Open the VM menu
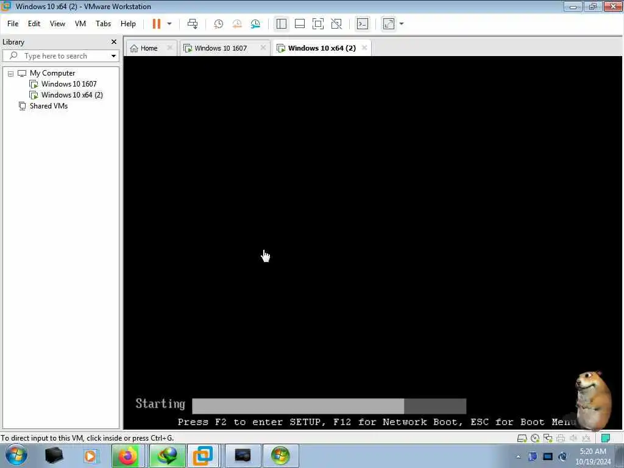 coord(80,24)
